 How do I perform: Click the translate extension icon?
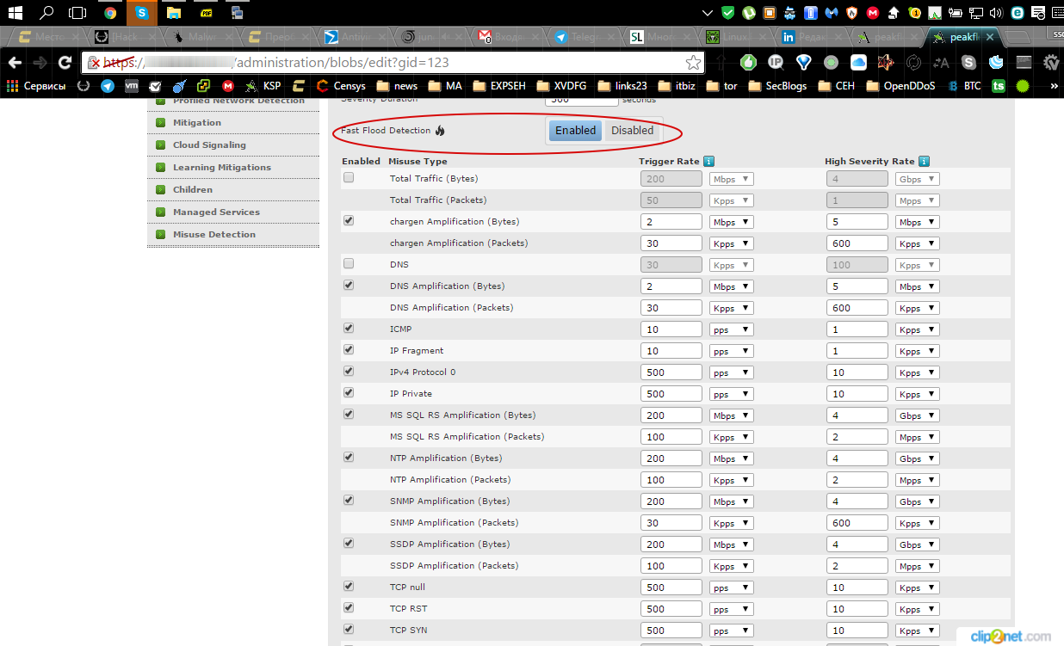(941, 62)
